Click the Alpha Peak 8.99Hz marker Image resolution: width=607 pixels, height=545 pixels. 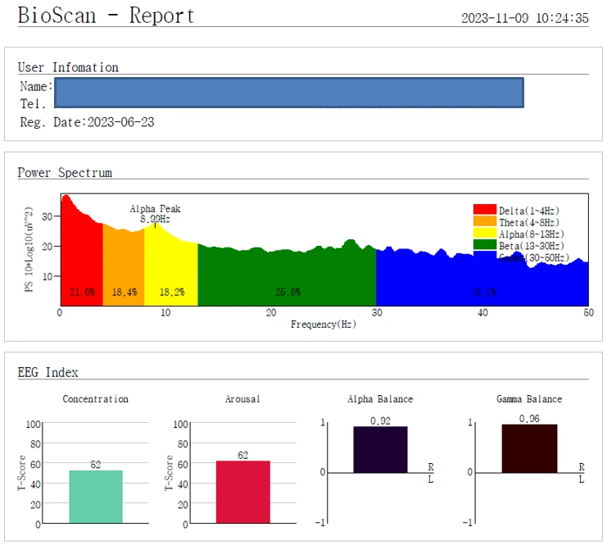click(x=156, y=214)
